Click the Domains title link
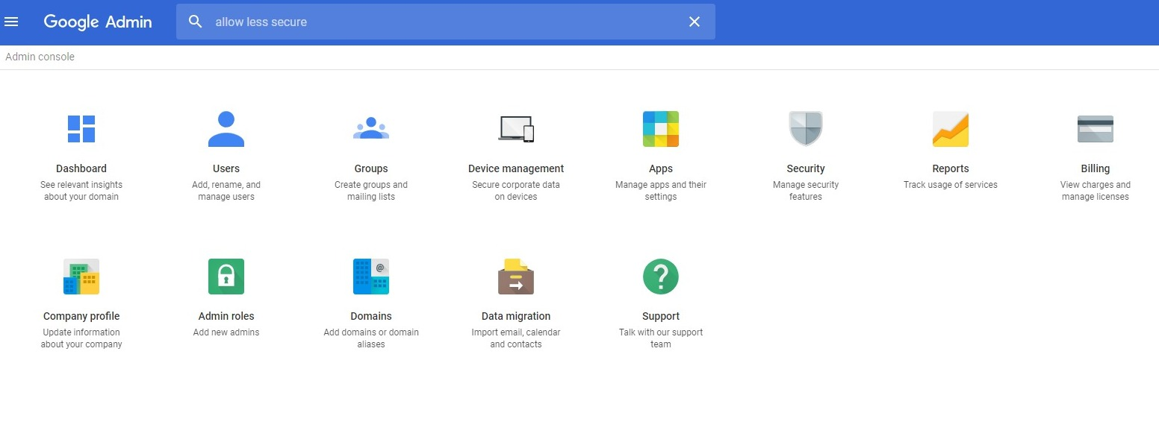This screenshot has width=1159, height=442. tap(371, 316)
